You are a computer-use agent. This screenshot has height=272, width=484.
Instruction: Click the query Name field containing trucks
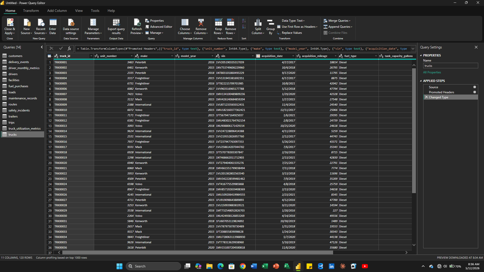click(450, 65)
